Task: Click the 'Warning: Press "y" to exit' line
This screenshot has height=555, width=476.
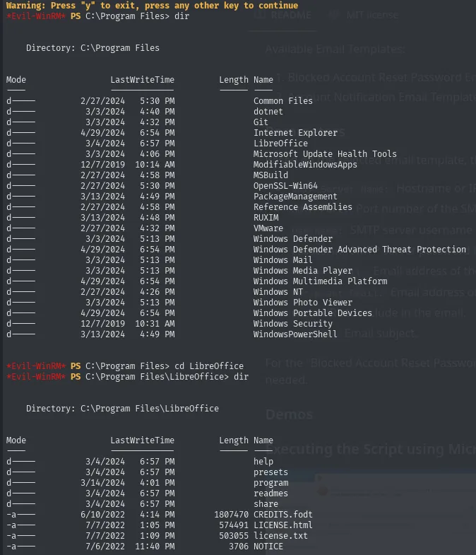Action: (x=152, y=6)
